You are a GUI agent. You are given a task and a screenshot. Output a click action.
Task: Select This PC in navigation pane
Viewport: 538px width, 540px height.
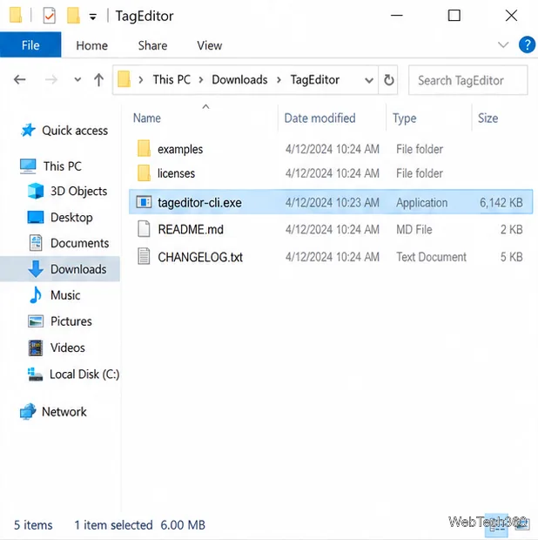click(63, 166)
